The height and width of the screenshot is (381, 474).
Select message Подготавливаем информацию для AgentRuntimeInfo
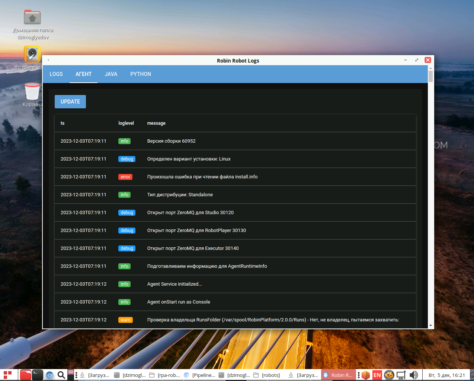point(207,266)
